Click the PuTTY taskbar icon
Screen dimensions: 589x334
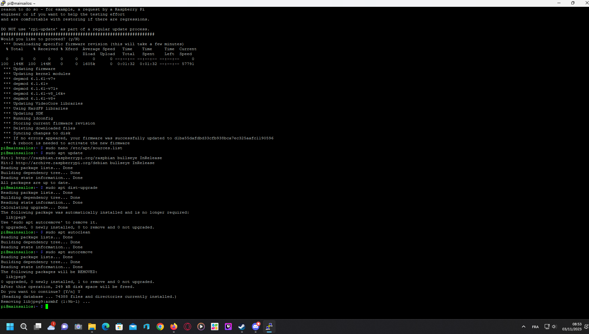269,327
